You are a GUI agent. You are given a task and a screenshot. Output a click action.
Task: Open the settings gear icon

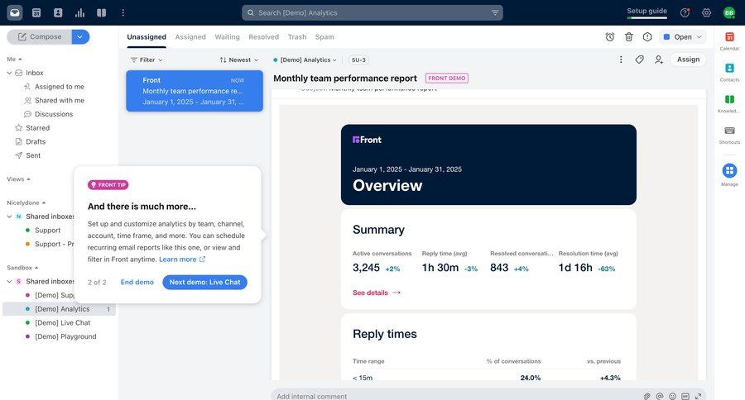click(707, 13)
